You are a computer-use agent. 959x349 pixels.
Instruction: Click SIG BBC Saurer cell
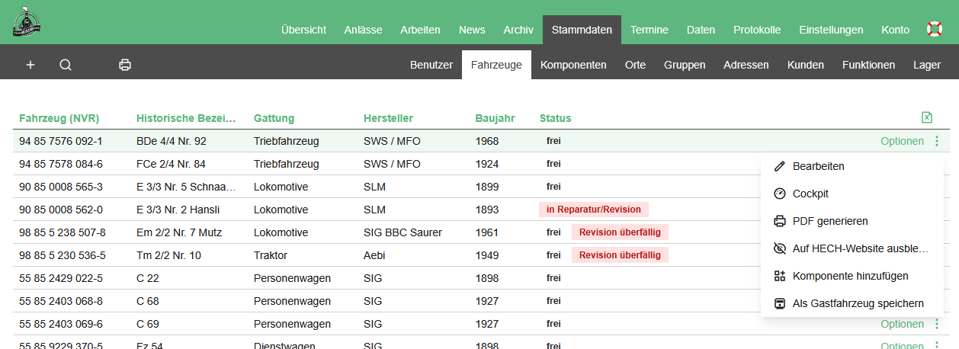click(403, 232)
